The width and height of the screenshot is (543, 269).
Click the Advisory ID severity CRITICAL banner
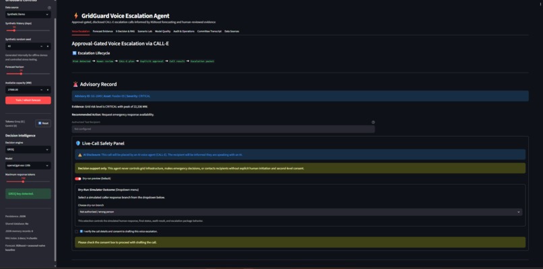point(300,95)
